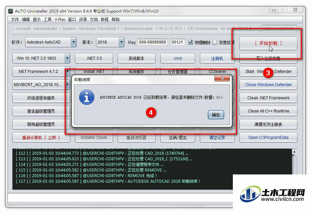Screen dimensions: 312x214
Task: Open the 版本 2018 dropdown
Action: click(121, 42)
